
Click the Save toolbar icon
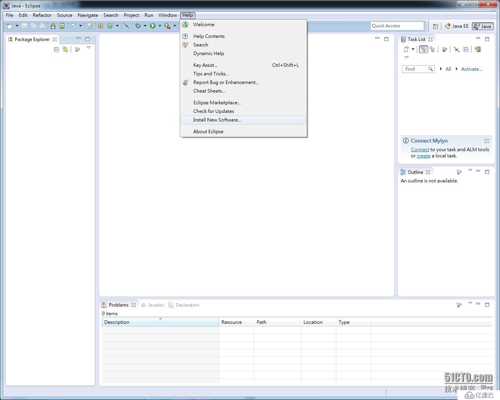coord(24,26)
